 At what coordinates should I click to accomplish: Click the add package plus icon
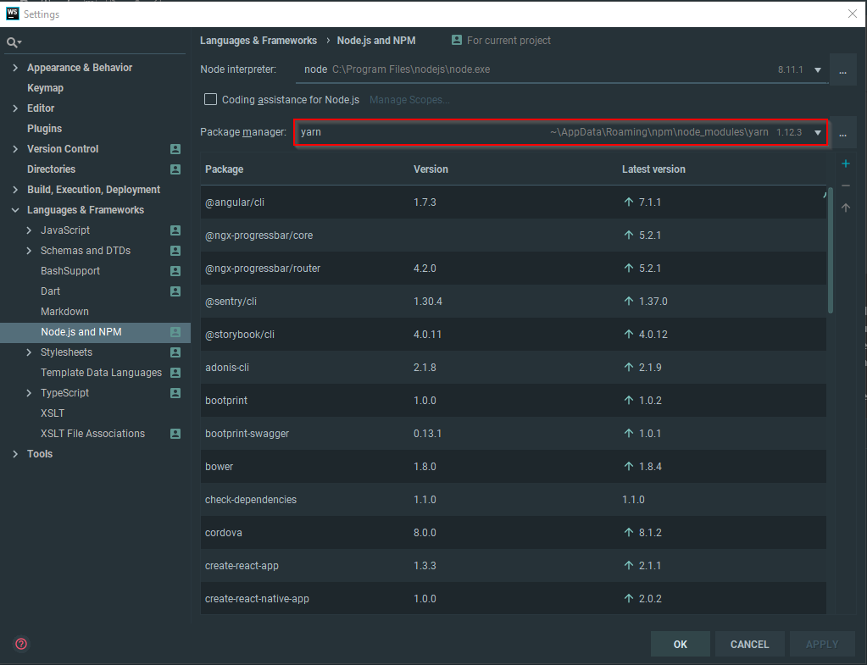click(x=846, y=163)
